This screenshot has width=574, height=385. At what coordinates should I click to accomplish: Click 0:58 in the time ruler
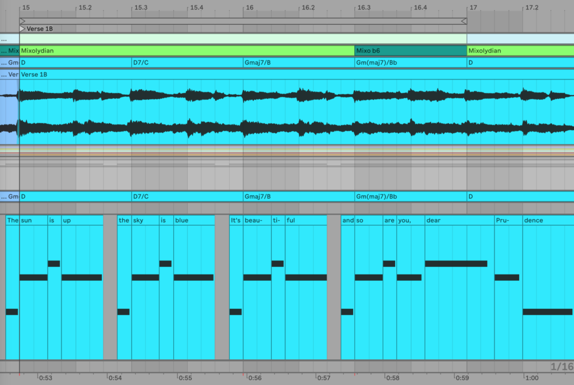pyautogui.click(x=393, y=378)
